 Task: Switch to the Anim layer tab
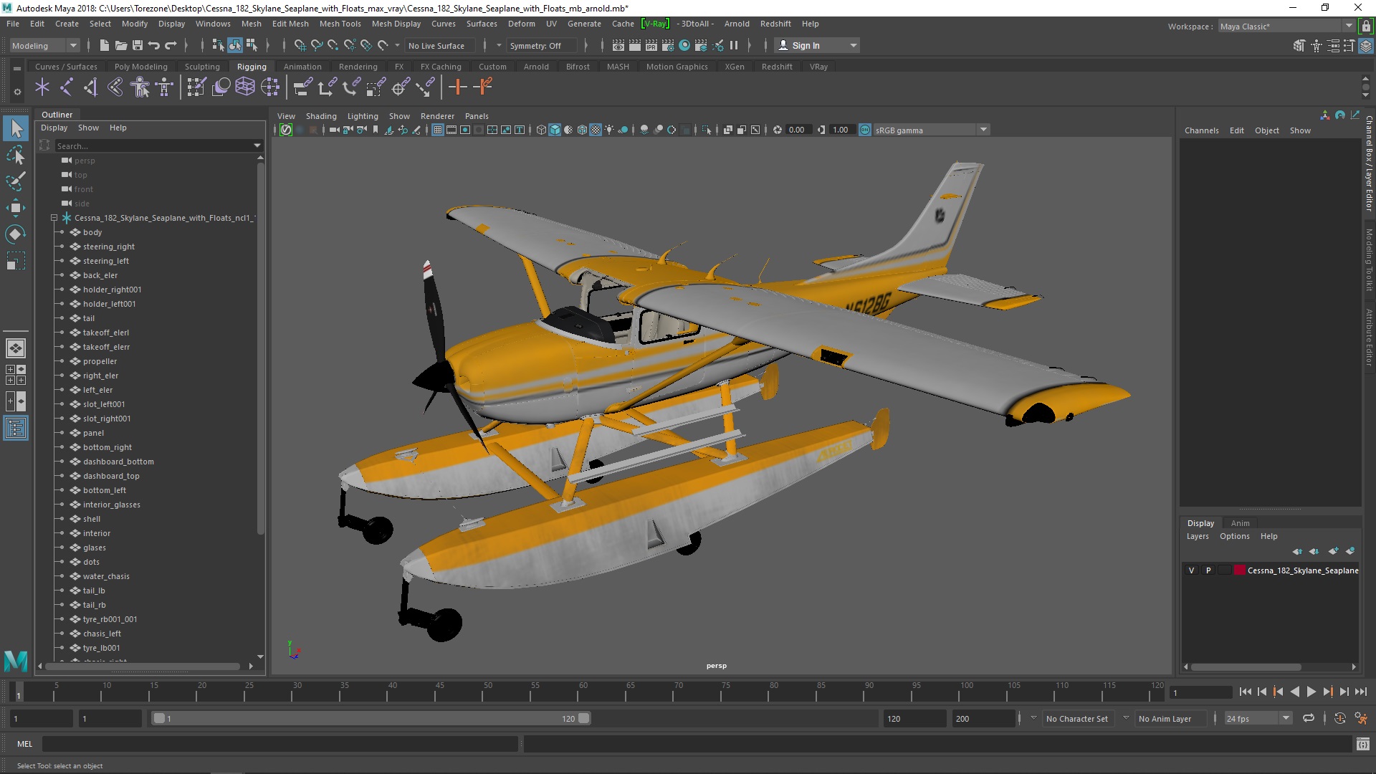1240,523
